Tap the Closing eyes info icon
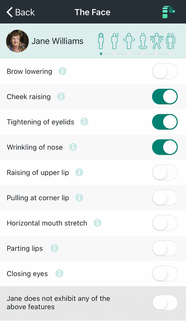Image resolution: width=186 pixels, height=321 pixels. click(x=59, y=273)
